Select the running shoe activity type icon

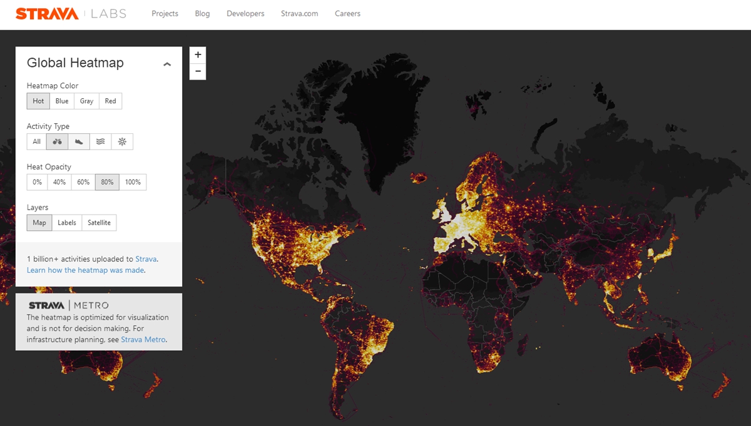(x=79, y=142)
